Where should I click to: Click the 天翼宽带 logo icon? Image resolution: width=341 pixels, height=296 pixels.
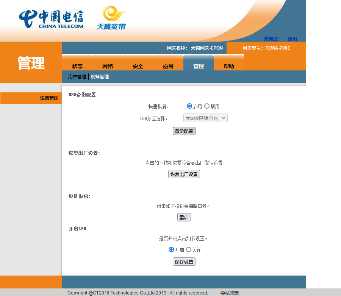tap(111, 18)
